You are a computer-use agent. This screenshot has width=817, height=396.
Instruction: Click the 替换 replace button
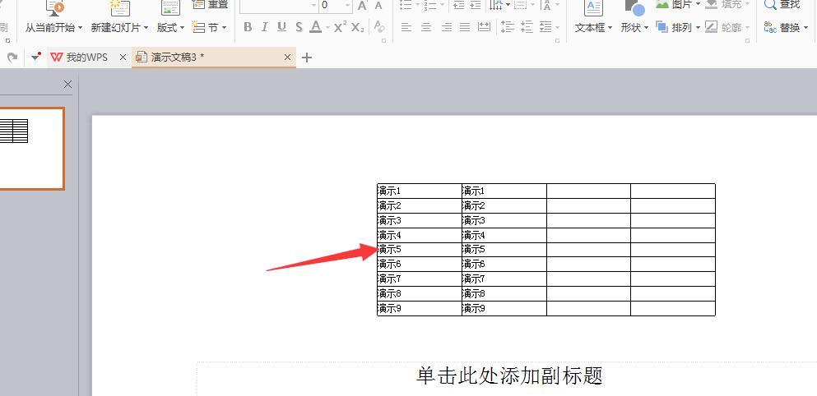point(782,28)
